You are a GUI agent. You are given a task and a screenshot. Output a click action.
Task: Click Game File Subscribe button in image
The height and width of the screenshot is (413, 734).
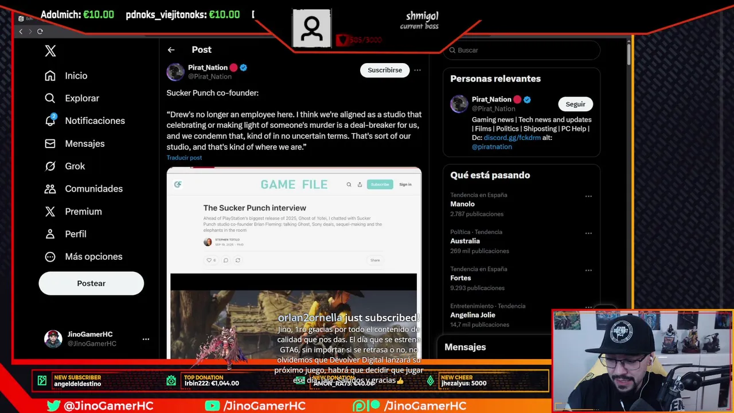pos(380,184)
